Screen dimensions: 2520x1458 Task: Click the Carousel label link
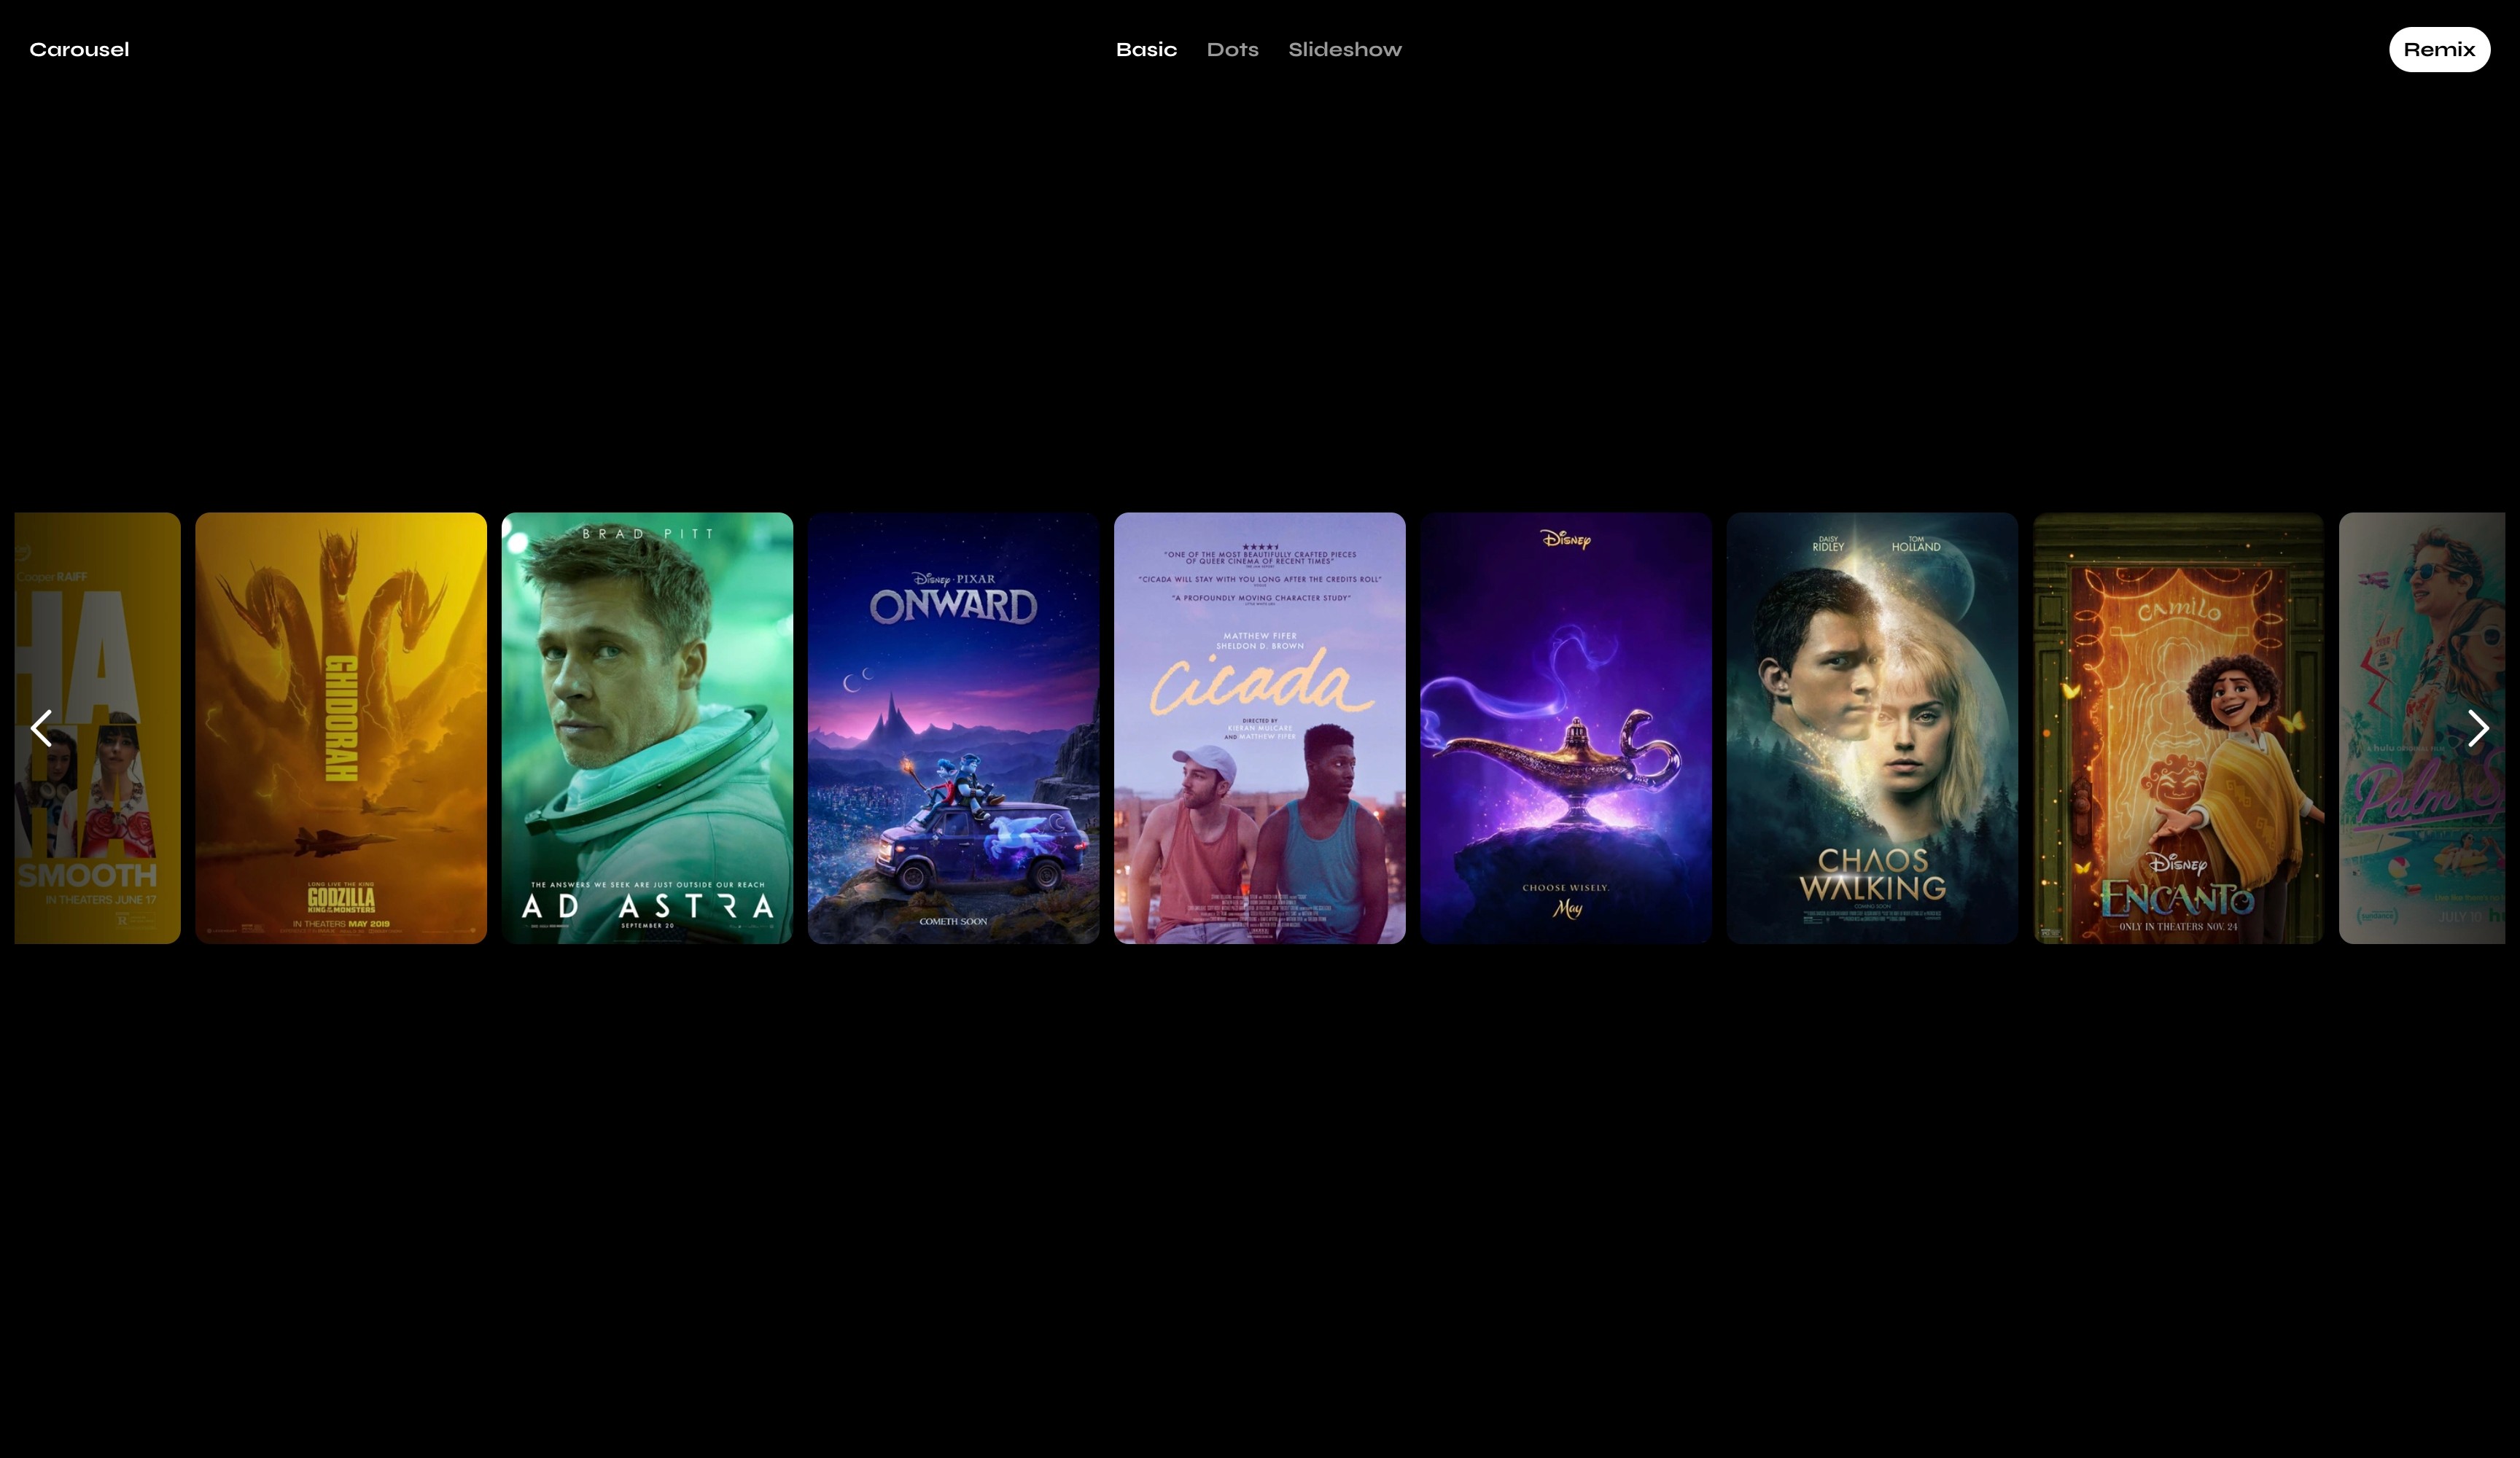pyautogui.click(x=78, y=49)
